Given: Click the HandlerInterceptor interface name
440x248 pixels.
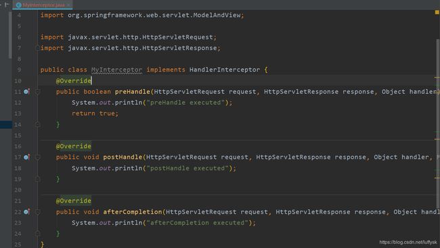Looking at the screenshot, I should pos(225,70).
